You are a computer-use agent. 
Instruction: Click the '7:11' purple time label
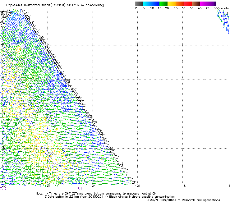[80, 189]
